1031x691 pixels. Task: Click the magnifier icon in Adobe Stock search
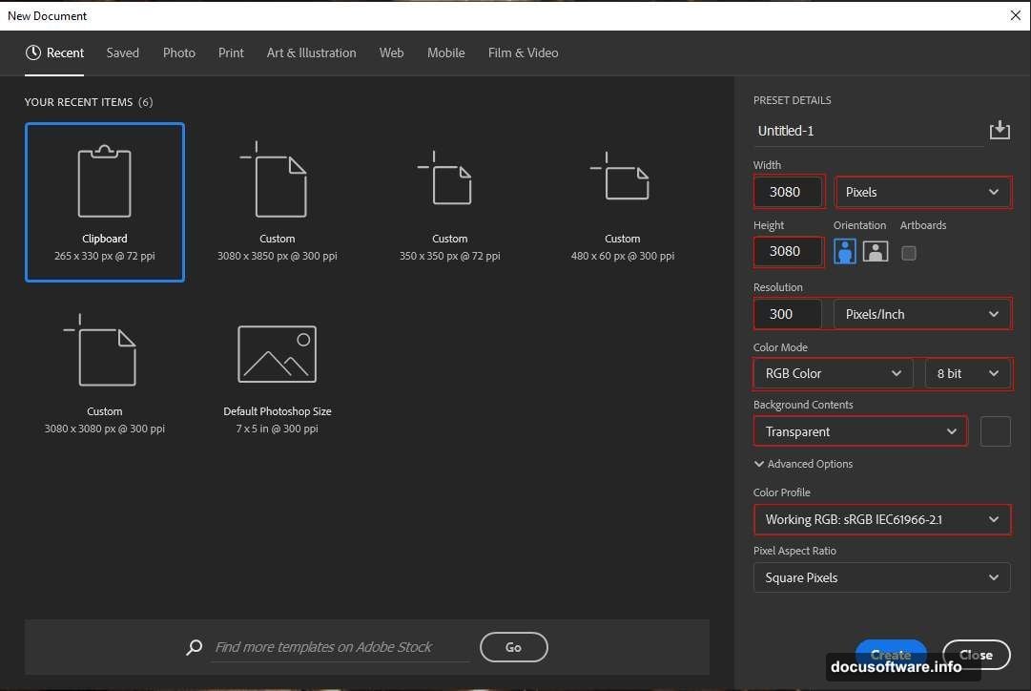point(195,647)
